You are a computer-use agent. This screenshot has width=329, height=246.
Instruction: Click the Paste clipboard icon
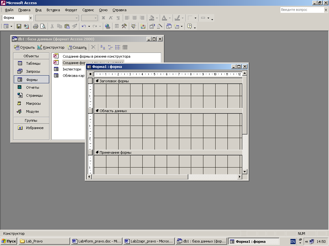[67, 26]
